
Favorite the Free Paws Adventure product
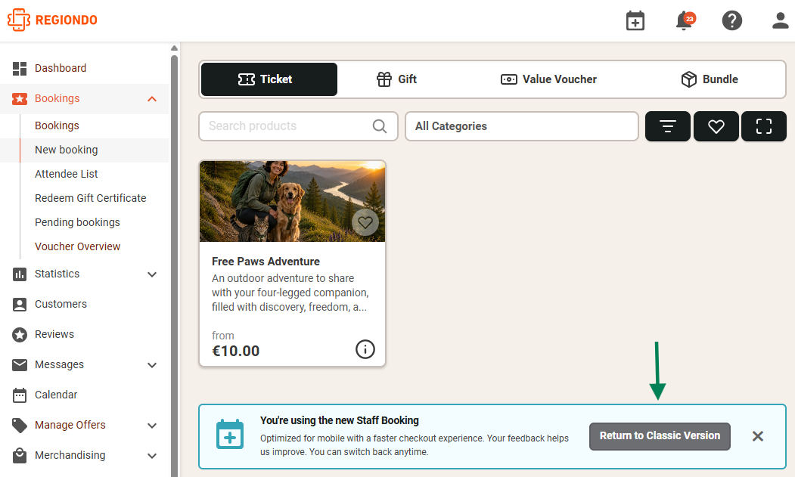click(365, 222)
